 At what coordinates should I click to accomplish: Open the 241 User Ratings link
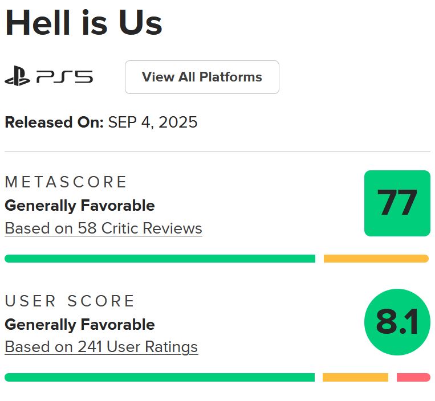(x=101, y=347)
